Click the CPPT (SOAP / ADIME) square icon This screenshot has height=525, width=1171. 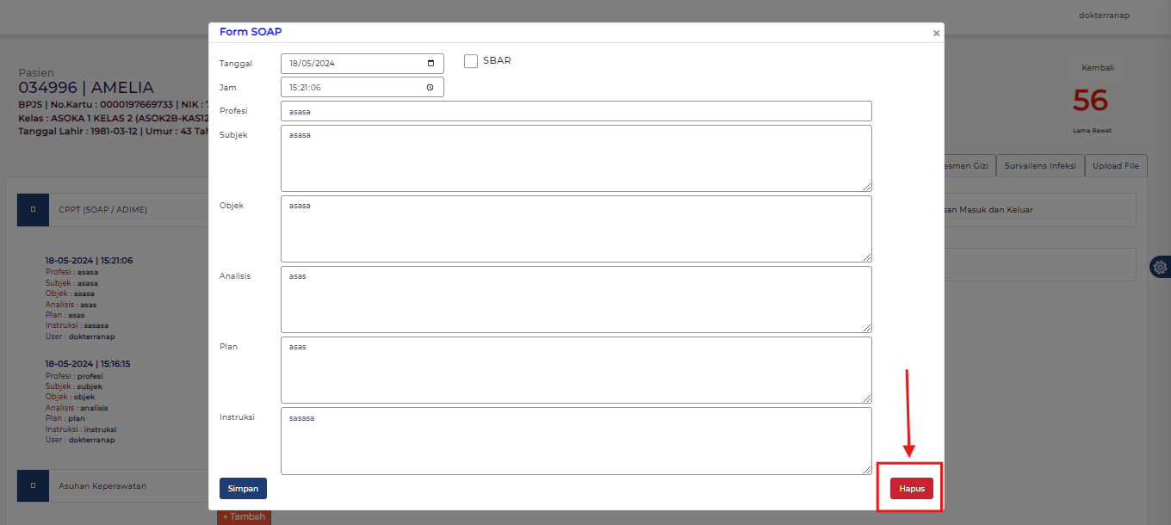tap(33, 210)
